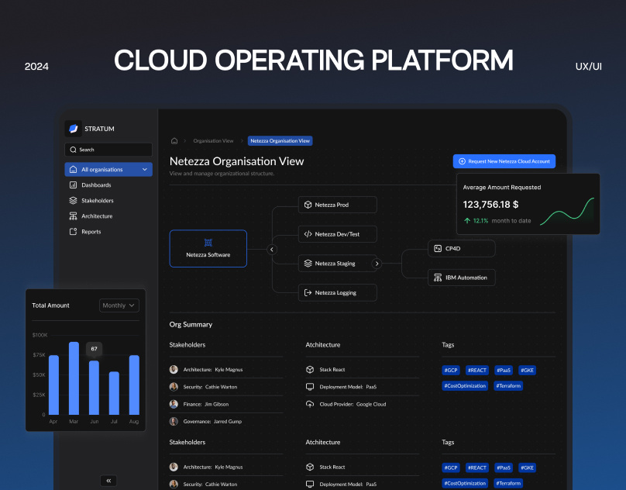
Task: Click the code icon on Netezza Dev/Test node
Action: tap(307, 233)
